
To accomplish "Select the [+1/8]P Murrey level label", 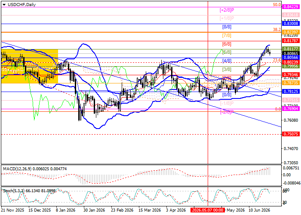I will 227,18.
